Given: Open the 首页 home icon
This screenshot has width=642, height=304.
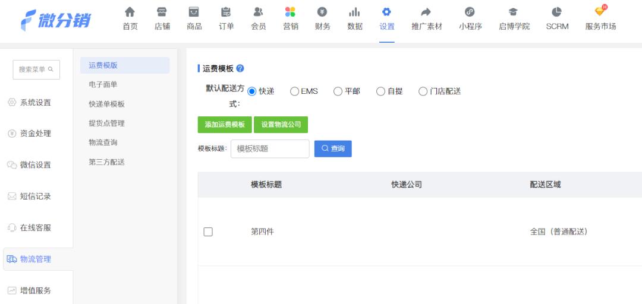Looking at the screenshot, I should point(130,12).
